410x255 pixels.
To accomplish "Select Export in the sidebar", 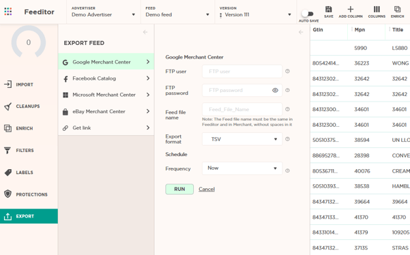I will click(x=29, y=216).
